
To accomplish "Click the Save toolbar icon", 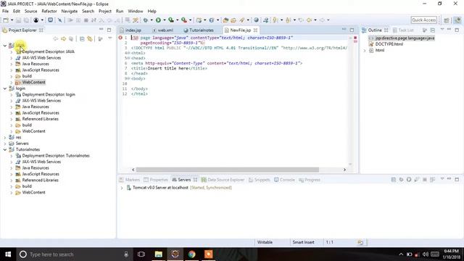I will [18, 20].
